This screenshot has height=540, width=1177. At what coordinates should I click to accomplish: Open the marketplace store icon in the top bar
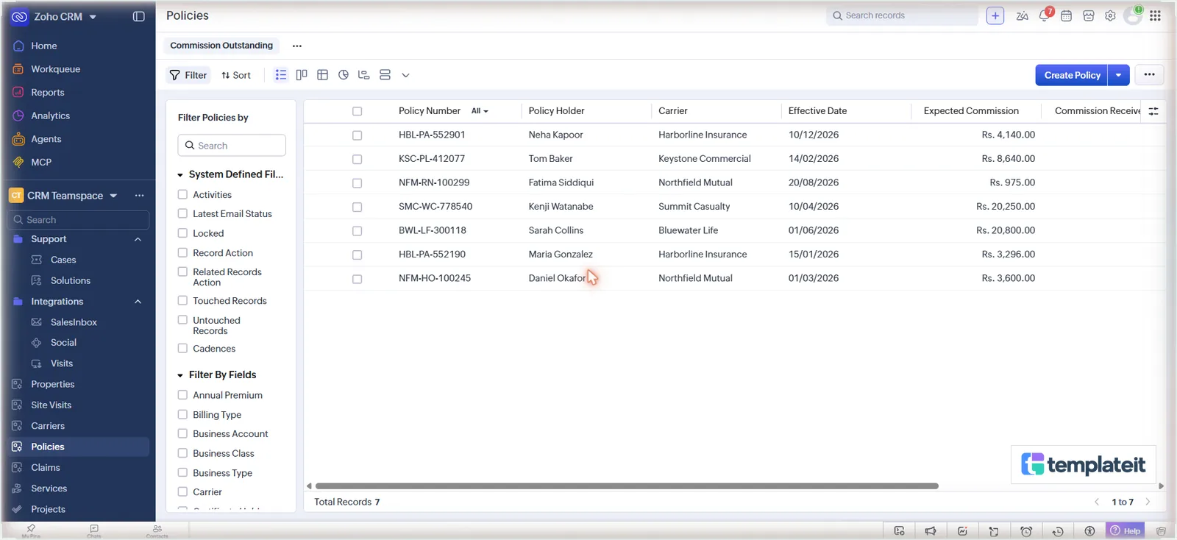click(x=1089, y=15)
